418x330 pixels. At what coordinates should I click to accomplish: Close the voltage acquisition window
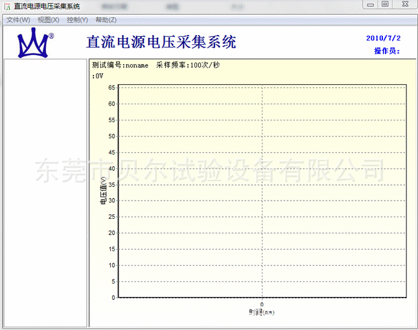(403, 5)
